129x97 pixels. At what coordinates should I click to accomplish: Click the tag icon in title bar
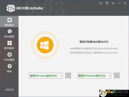pyautogui.click(x=101, y=3)
